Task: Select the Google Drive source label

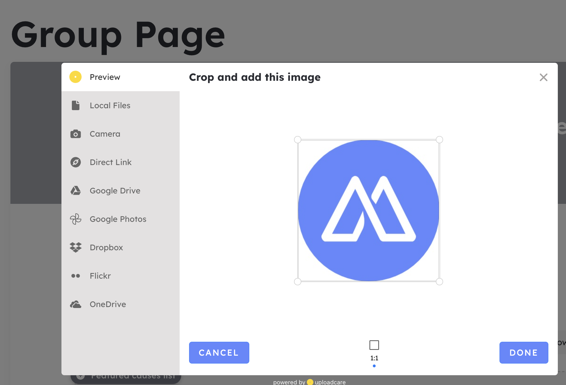Action: pyautogui.click(x=115, y=191)
